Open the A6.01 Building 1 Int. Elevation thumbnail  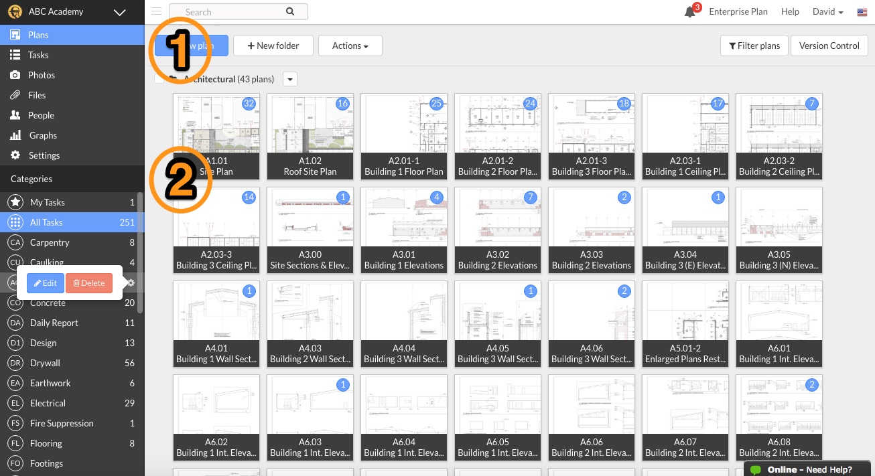point(779,324)
